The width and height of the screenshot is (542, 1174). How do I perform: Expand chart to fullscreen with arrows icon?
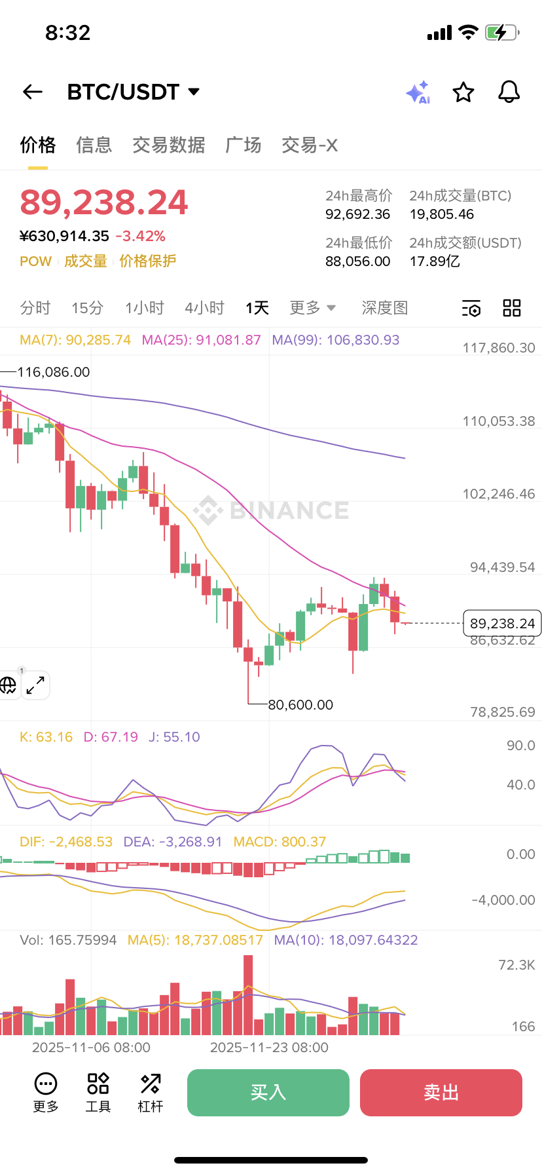click(x=35, y=685)
